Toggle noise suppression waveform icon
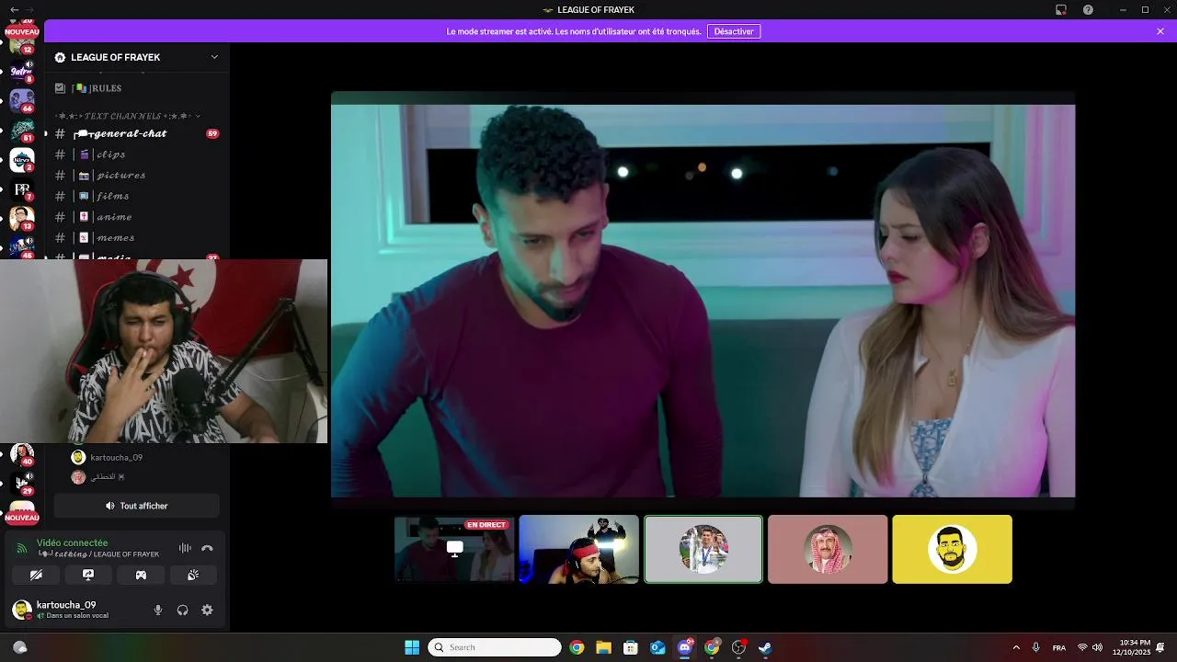This screenshot has height=662, width=1177. point(185,548)
